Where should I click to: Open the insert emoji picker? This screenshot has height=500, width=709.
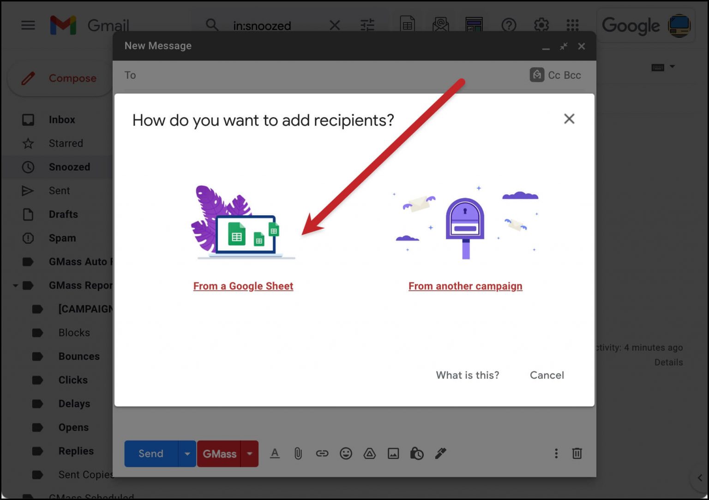(x=346, y=453)
